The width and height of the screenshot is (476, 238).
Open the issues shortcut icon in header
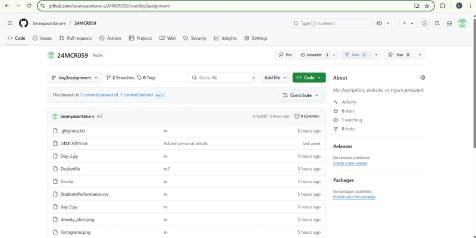coord(425,23)
